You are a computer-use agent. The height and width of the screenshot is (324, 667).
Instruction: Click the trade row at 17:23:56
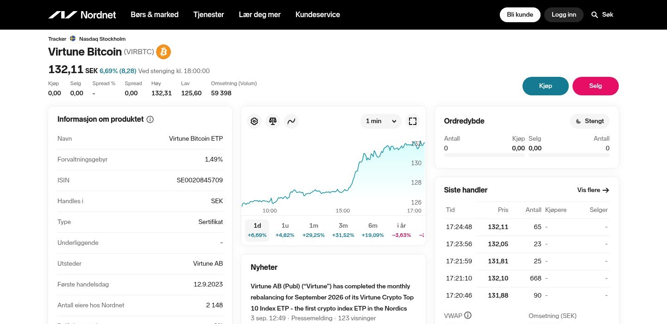pyautogui.click(x=527, y=244)
